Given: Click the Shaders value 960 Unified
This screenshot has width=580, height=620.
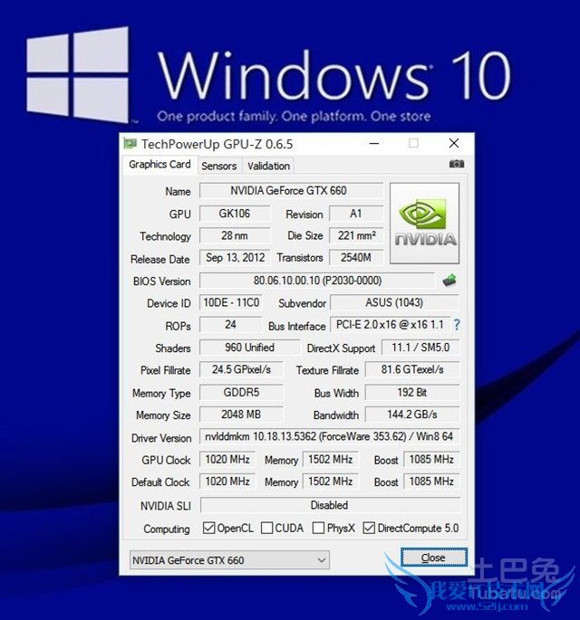Looking at the screenshot, I should click(x=249, y=348).
